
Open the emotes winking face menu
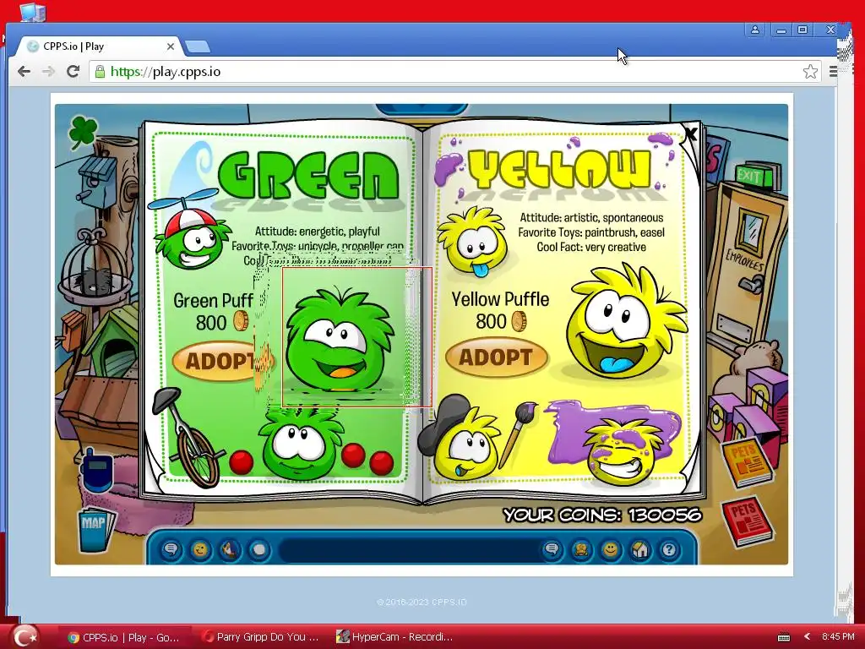200,549
